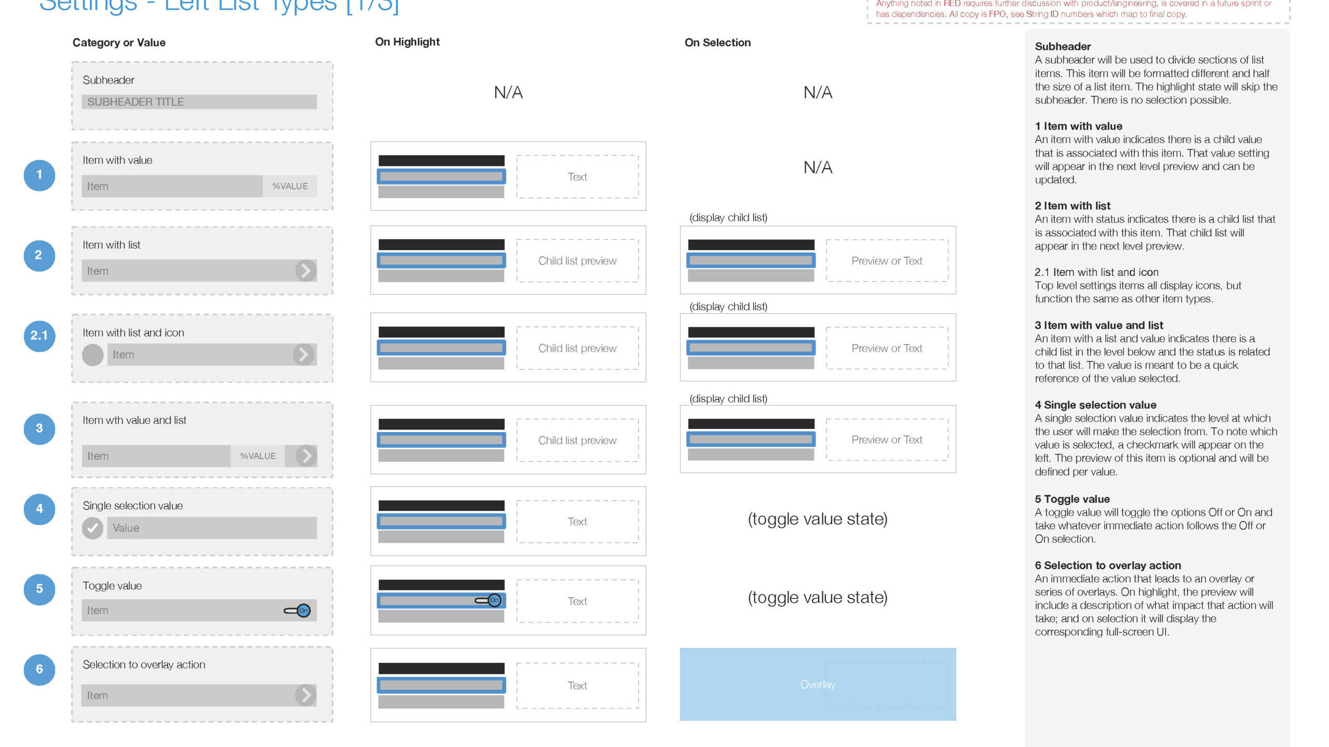Open chevron under Selection to overlay action

(306, 695)
